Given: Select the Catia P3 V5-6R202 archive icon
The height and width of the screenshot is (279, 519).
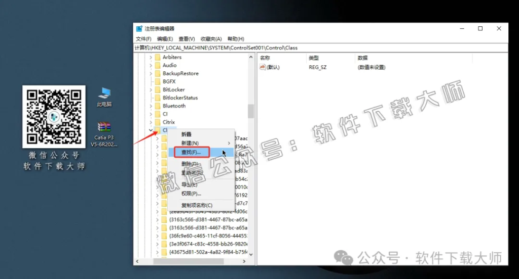Looking at the screenshot, I should click(x=104, y=134).
